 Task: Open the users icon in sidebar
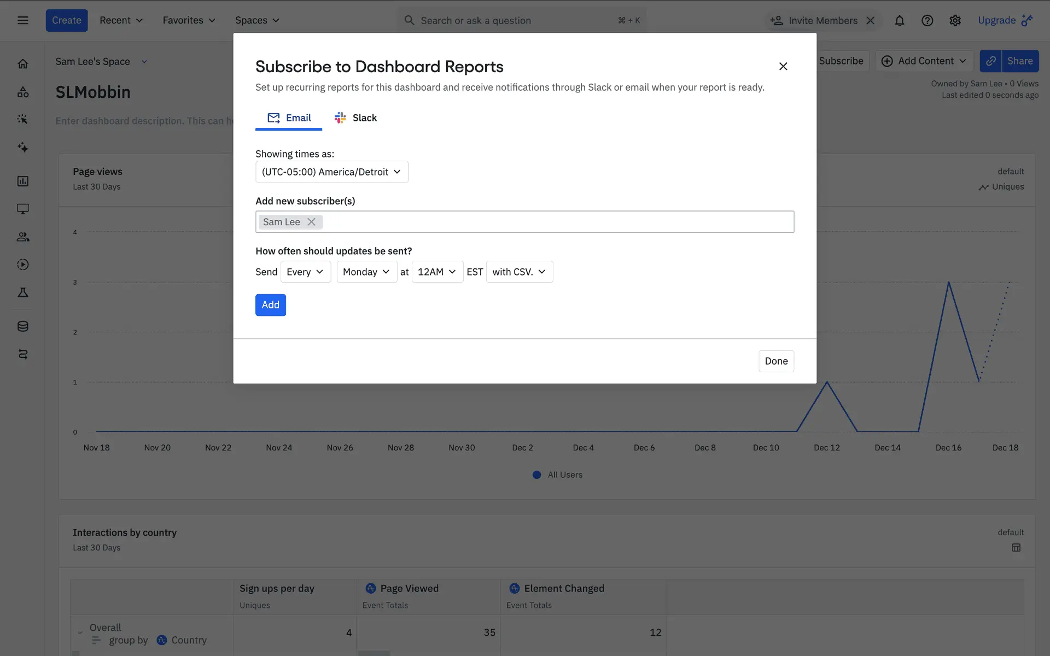(x=22, y=237)
